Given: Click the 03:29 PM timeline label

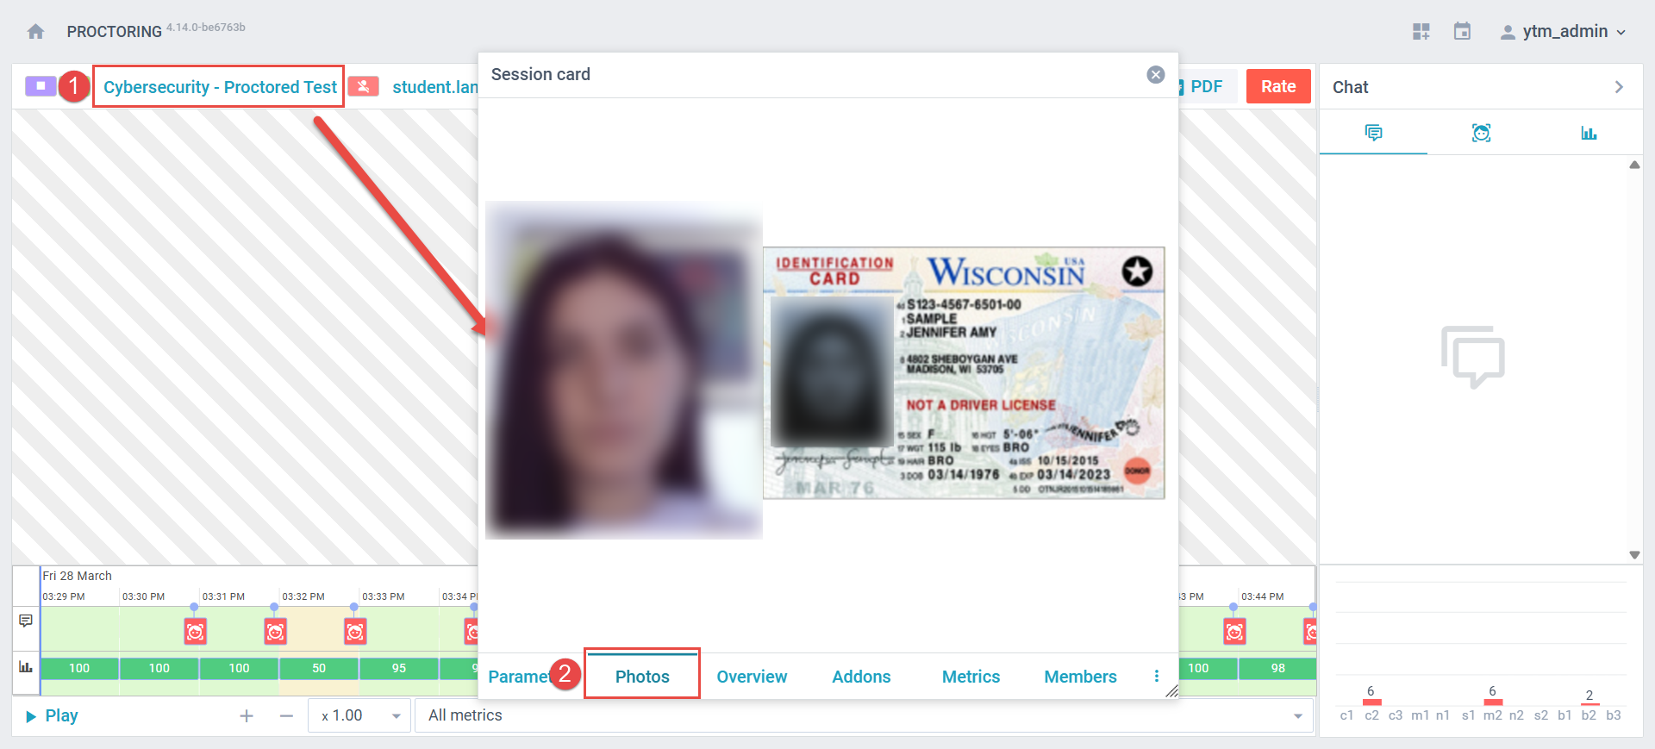Looking at the screenshot, I should tap(64, 596).
